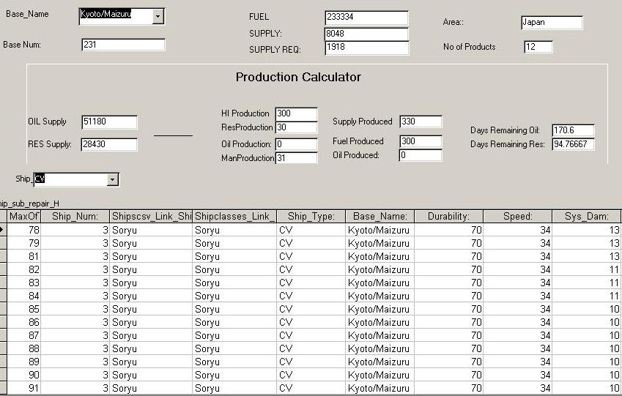This screenshot has height=396, width=622.
Task: Click the Base Num input field
Action: pos(123,45)
